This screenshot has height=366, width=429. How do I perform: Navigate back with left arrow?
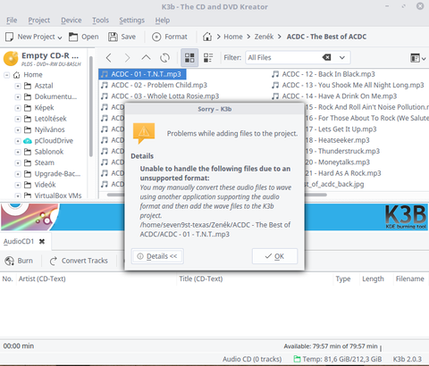(x=109, y=58)
